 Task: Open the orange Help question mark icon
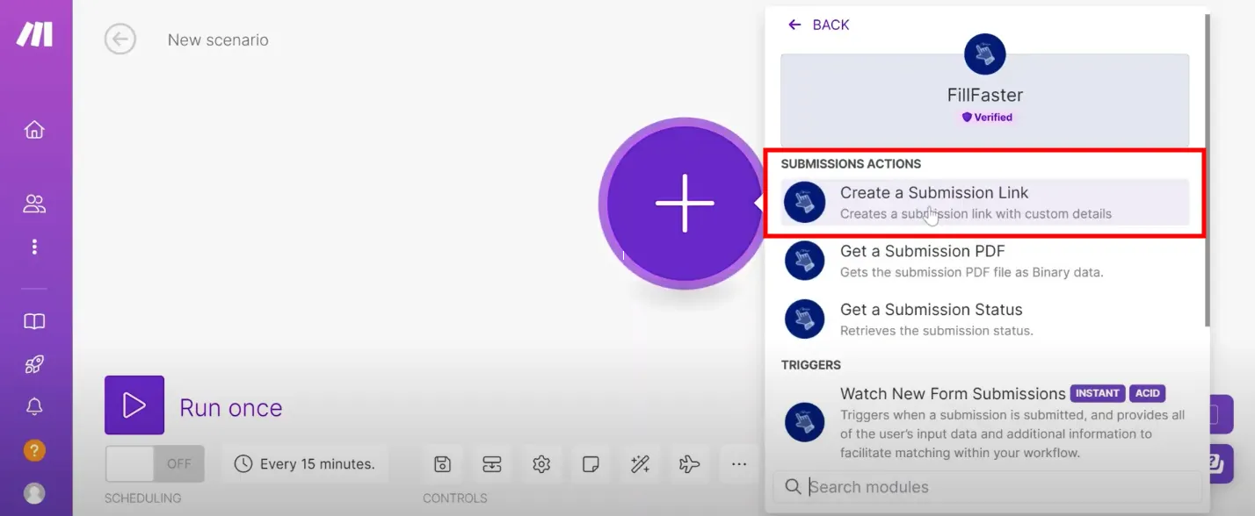[x=34, y=450]
